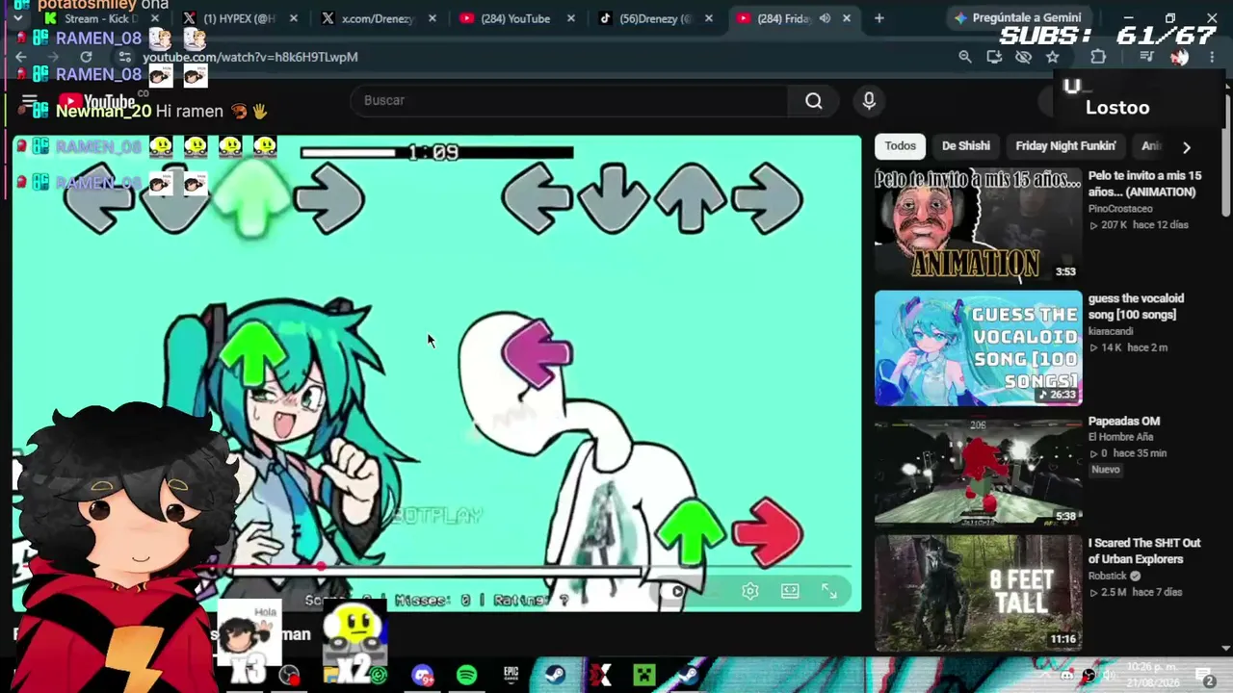Open the ANIMATION video thumbnail

pos(978,224)
